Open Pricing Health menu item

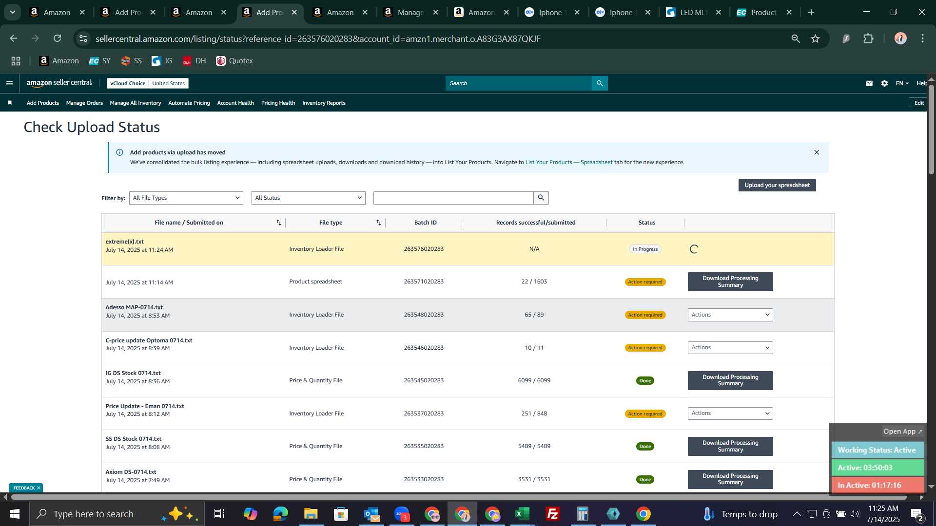click(x=278, y=103)
